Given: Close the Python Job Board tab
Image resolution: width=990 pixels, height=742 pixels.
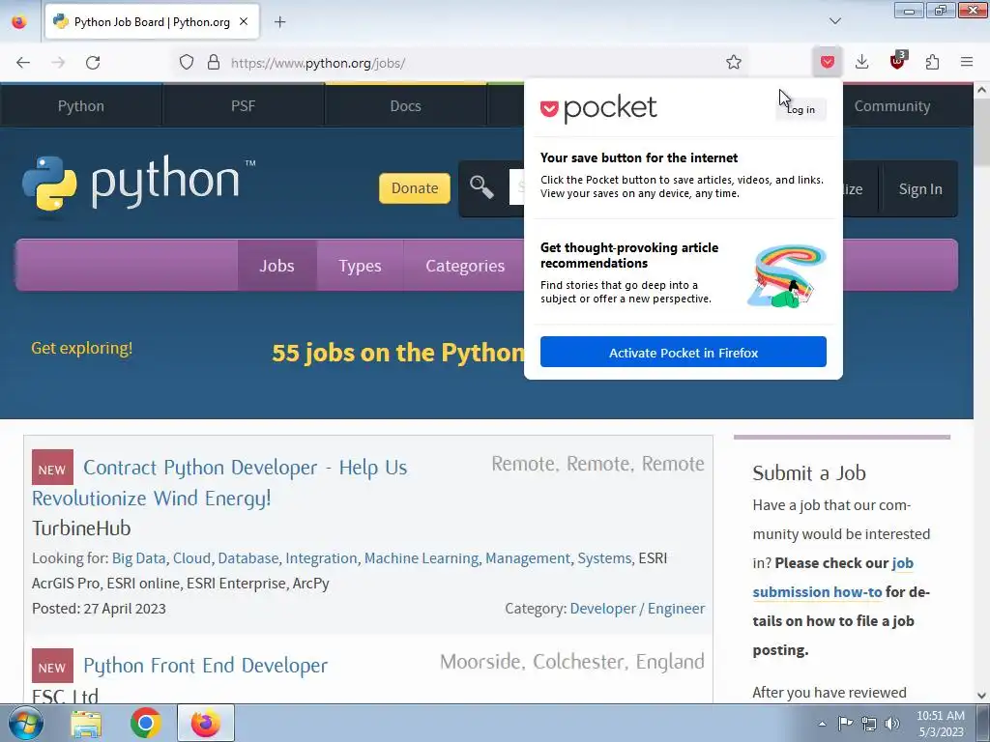Looking at the screenshot, I should click(x=244, y=22).
